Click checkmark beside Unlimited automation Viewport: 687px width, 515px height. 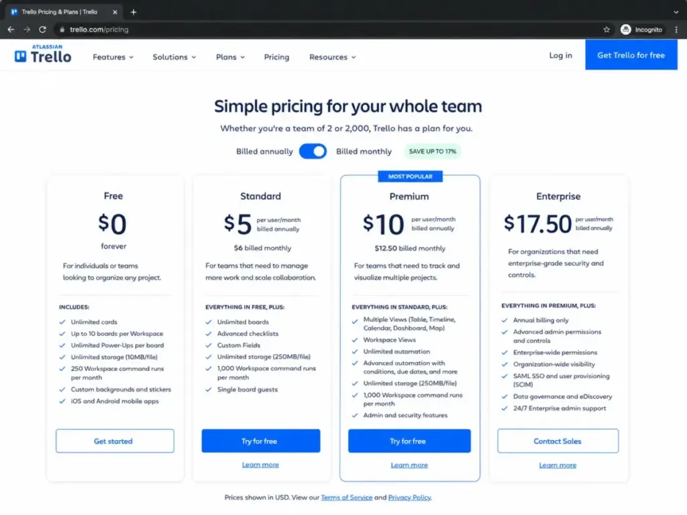355,351
